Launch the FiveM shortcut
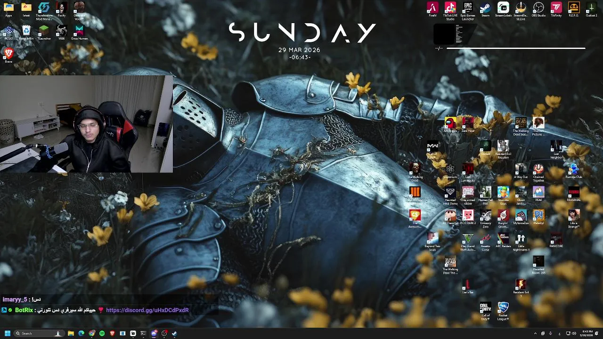 (x=432, y=9)
